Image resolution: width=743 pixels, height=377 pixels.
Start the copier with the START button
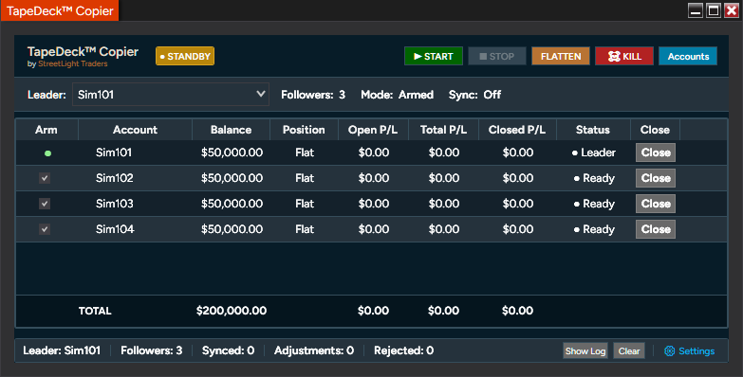433,56
